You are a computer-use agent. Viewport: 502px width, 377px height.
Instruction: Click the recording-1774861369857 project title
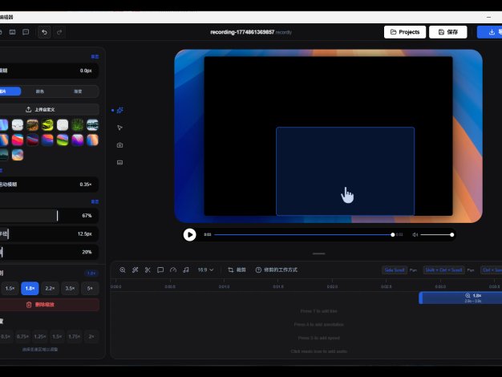242,32
